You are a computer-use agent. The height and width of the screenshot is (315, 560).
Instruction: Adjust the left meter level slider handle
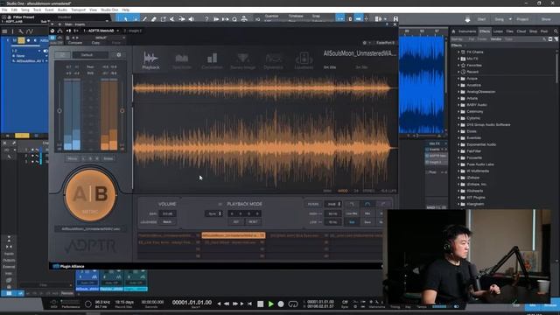pyautogui.click(x=59, y=111)
